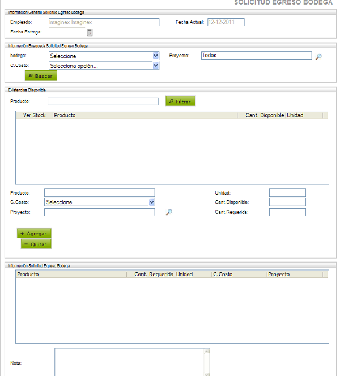Click the Buscar button
Image resolution: width=340 pixels, height=376 pixels.
click(41, 76)
